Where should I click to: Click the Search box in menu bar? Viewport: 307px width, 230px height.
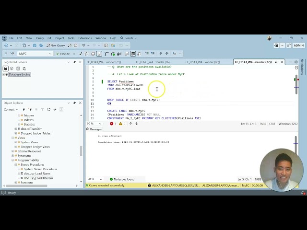[129, 38]
